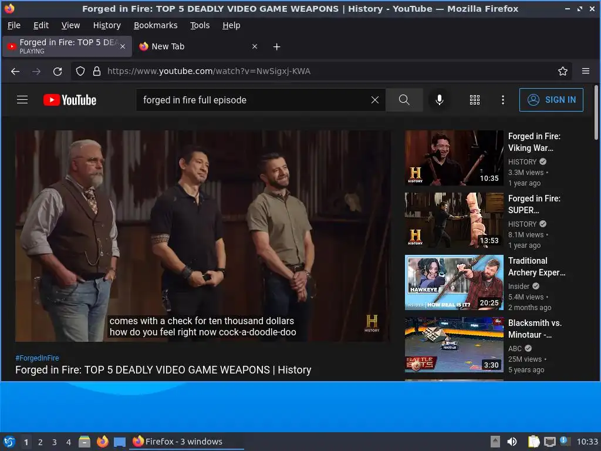Image resolution: width=601 pixels, height=451 pixels.
Task: Open Traditional Archery Exper... title link
Action: click(x=536, y=267)
